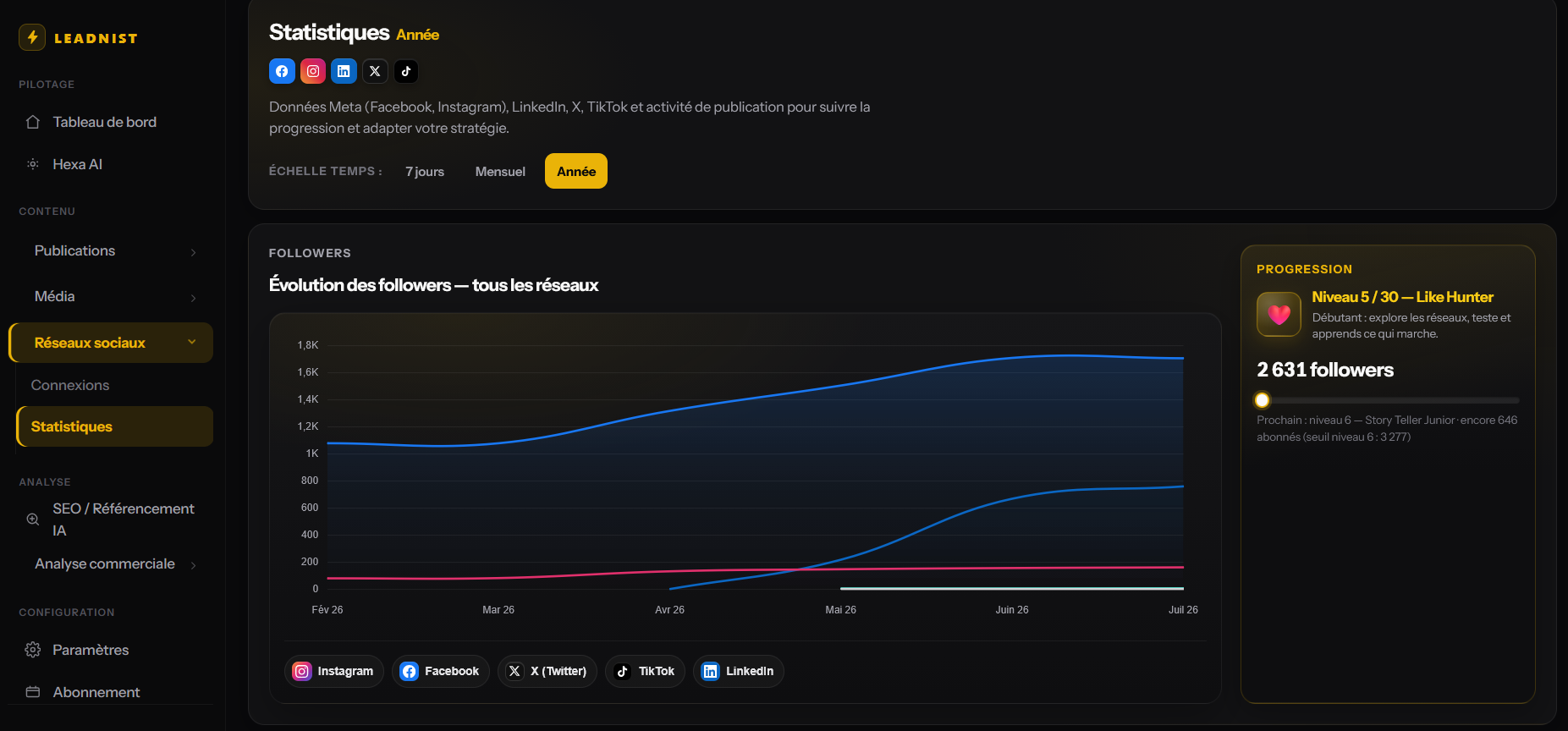This screenshot has width=1568, height=731.
Task: Click the X icon under Statistiques header
Action: [375, 71]
